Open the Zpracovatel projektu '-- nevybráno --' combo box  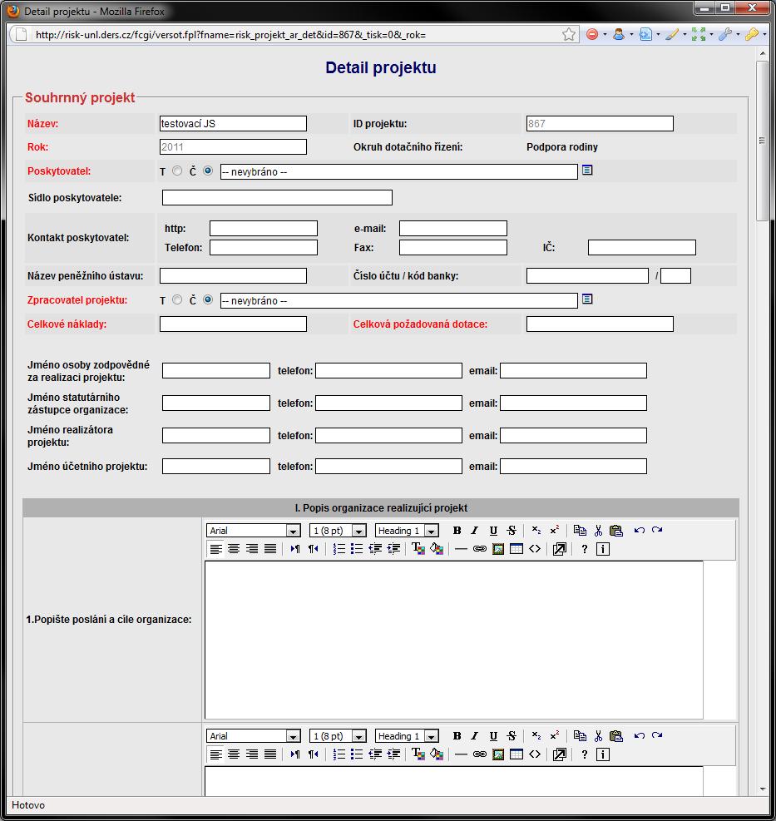[399, 300]
